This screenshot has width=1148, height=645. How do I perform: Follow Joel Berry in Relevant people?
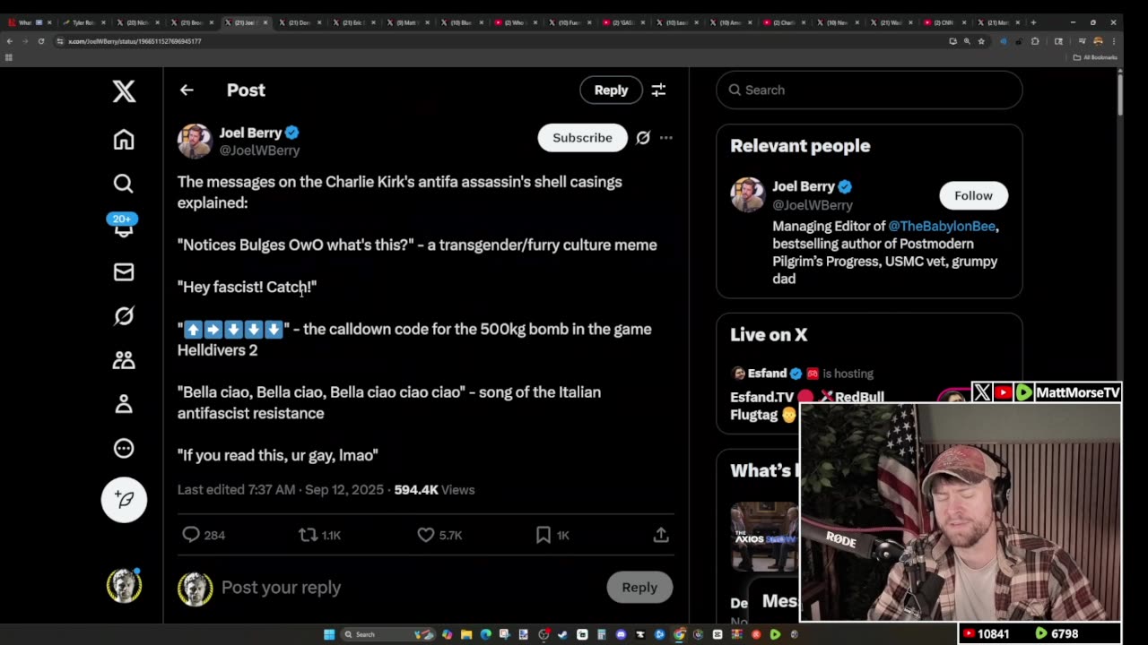coord(973,195)
